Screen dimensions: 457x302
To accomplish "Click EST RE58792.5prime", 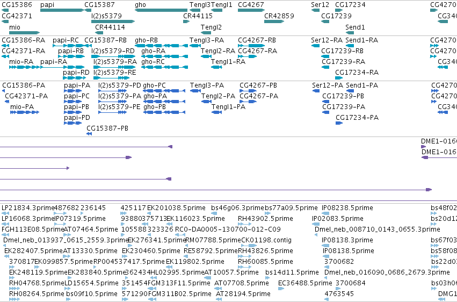I will [x=186, y=256].
